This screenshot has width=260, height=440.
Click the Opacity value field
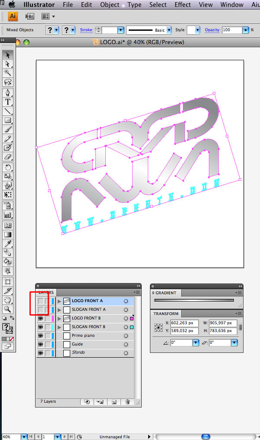click(x=232, y=30)
